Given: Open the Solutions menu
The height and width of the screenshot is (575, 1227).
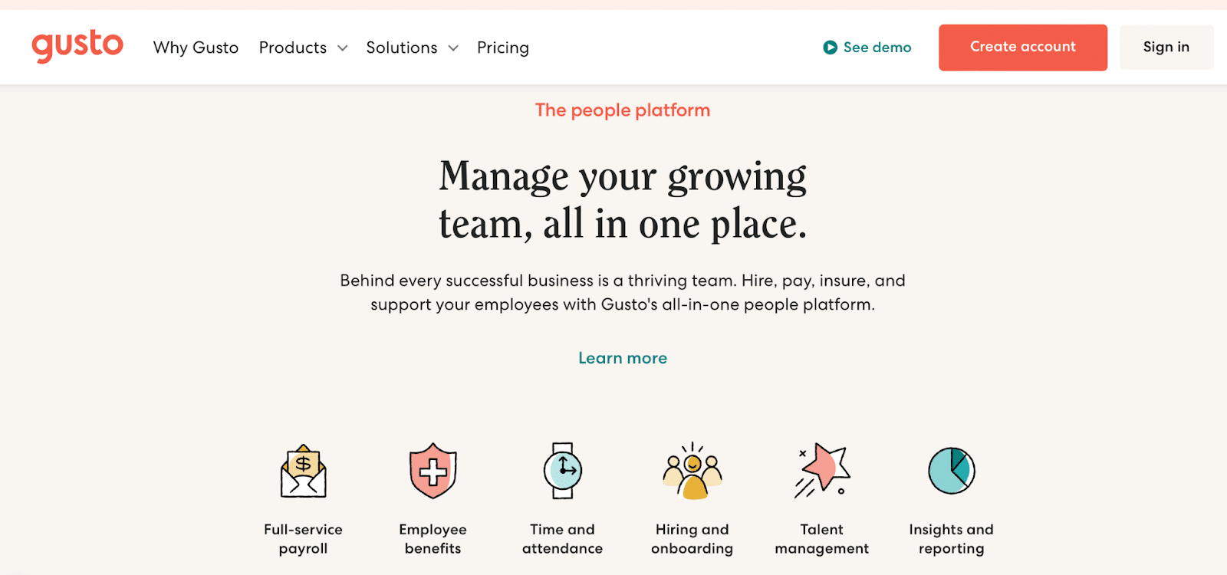Looking at the screenshot, I should click(x=402, y=48).
